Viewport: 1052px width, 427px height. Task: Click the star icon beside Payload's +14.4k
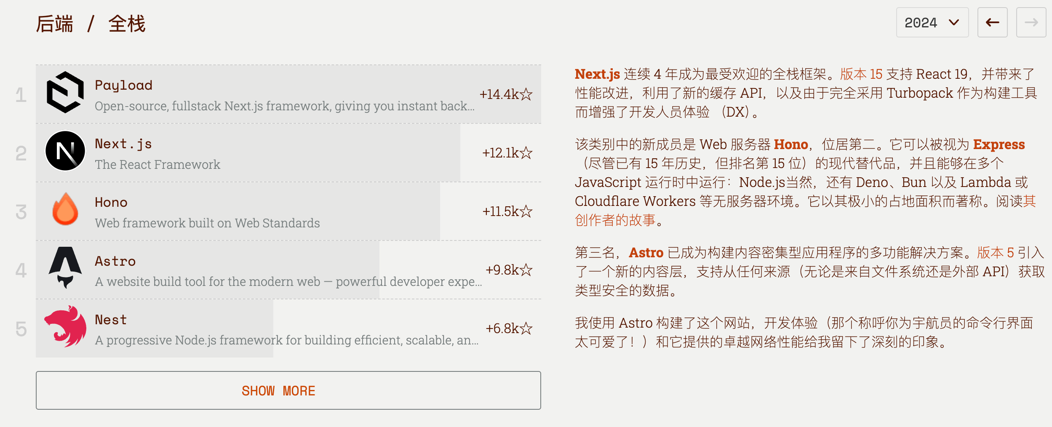point(526,94)
